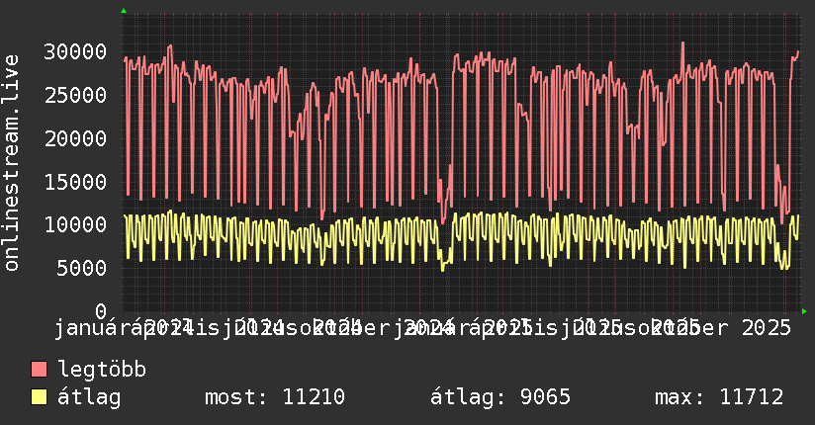Click the 25000 y-axis tick label

[76, 95]
